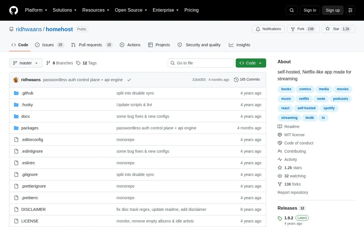Click the GitHub logo icon
364x227 pixels.
pos(14,10)
